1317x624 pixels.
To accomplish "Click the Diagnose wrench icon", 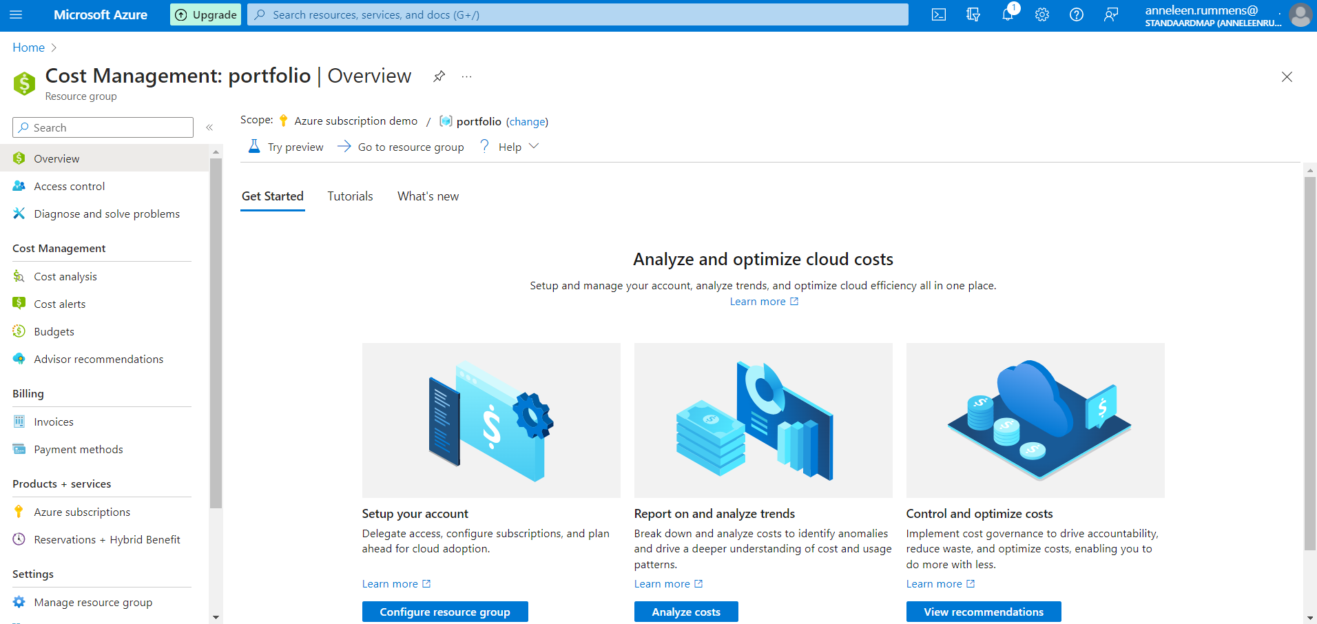I will (x=19, y=214).
